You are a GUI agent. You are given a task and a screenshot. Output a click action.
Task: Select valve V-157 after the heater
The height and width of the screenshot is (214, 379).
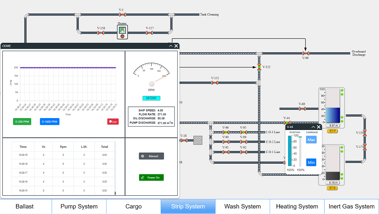click(x=149, y=33)
